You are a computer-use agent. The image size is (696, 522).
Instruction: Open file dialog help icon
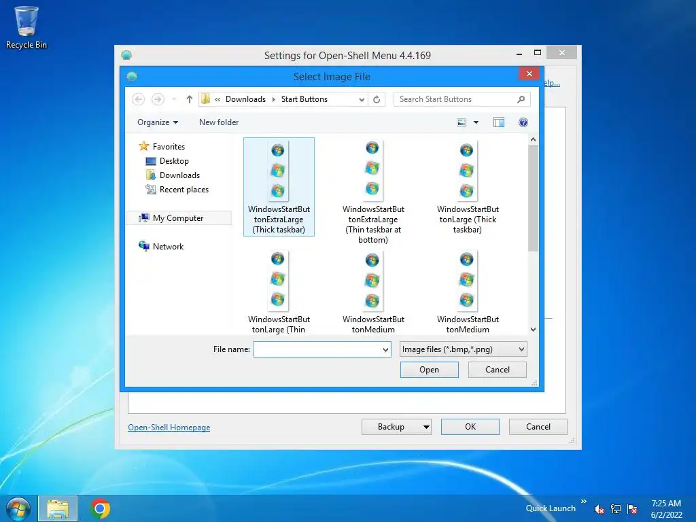coord(523,122)
